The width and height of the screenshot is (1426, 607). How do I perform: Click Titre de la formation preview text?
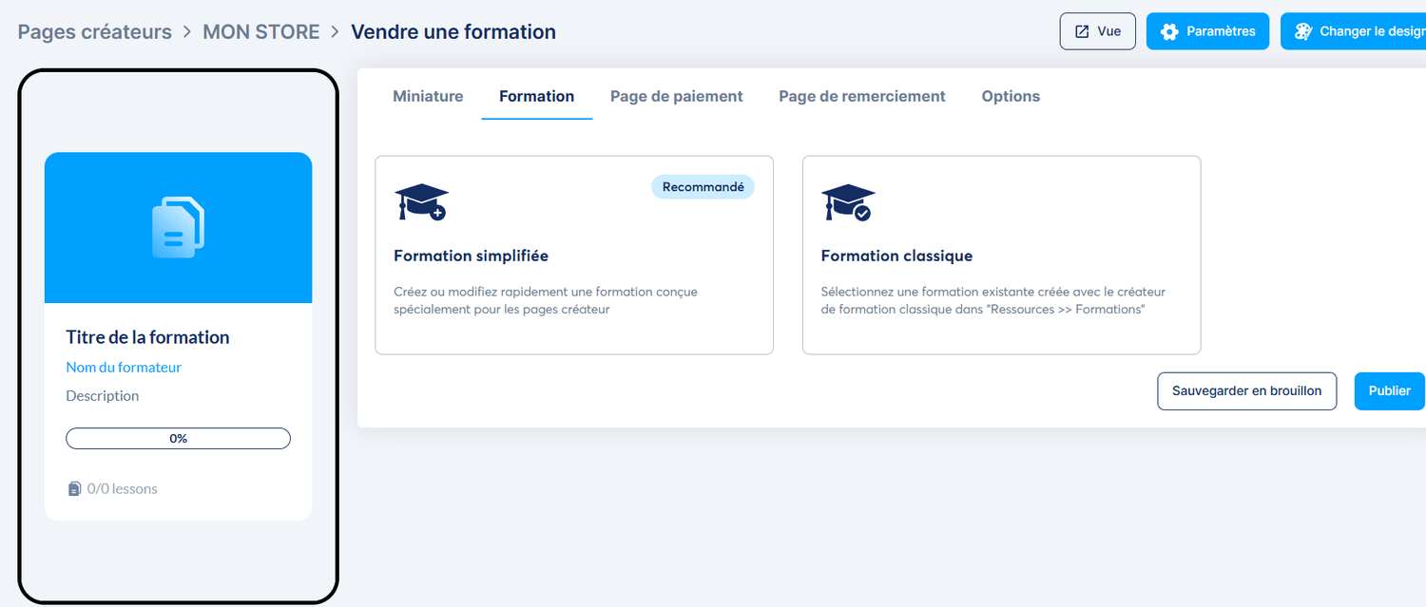tap(147, 337)
